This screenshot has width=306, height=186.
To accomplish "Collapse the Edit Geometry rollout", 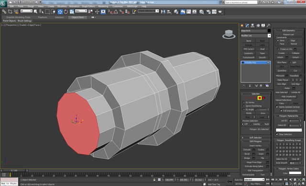I will point(289,31).
